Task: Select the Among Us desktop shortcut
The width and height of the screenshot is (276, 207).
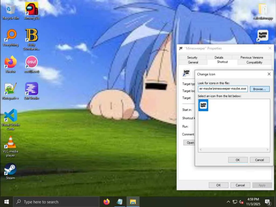Action: [32, 11]
